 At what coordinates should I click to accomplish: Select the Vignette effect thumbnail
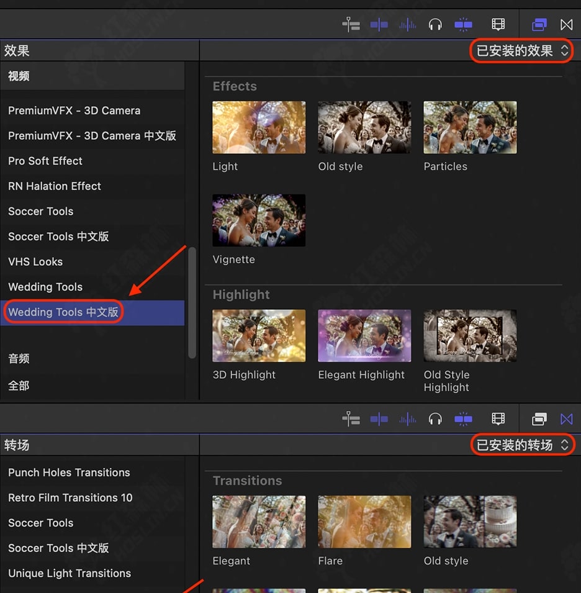coord(259,220)
